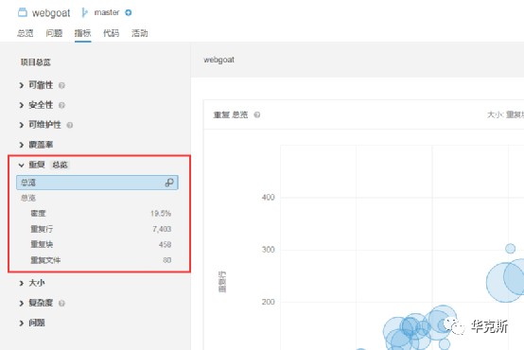
Task: Switch to the 问题 tab
Action: click(54, 33)
